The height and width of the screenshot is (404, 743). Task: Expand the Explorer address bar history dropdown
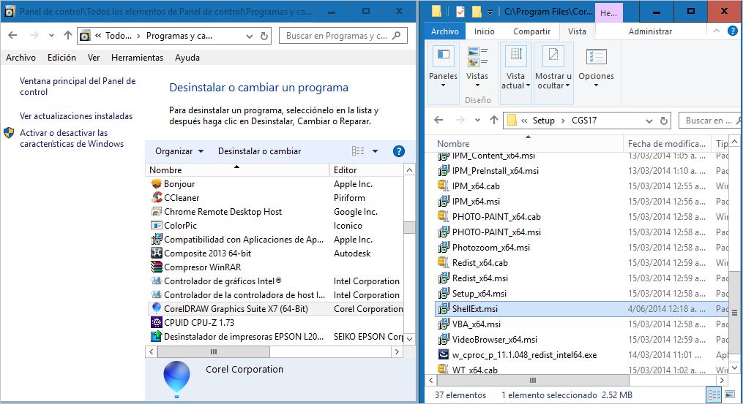649,121
